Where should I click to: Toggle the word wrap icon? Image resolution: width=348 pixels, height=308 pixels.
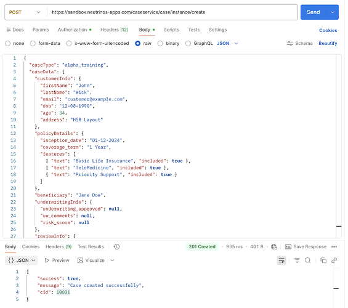(x=281, y=261)
